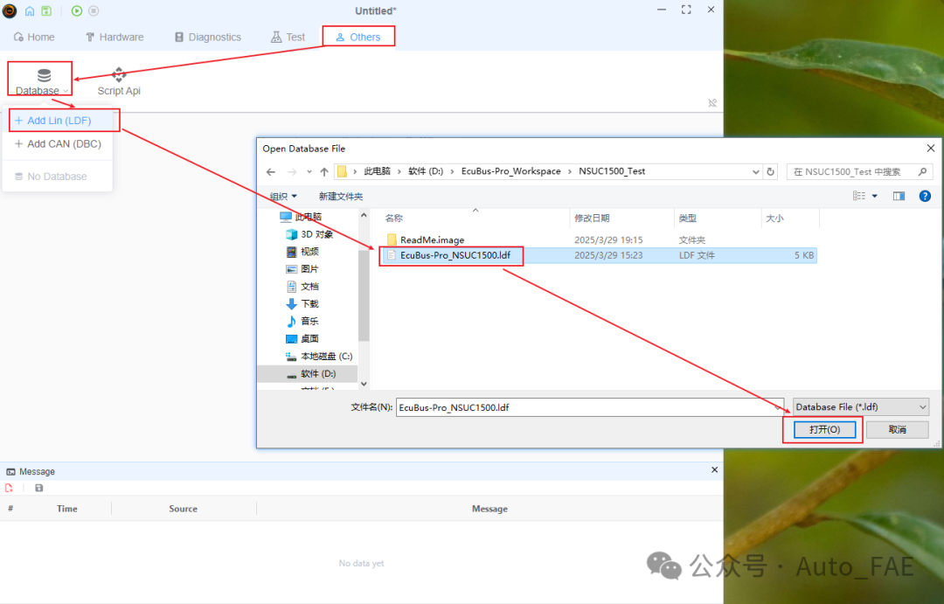The height and width of the screenshot is (604, 944).
Task: Click the 文件名 input field
Action: click(590, 407)
